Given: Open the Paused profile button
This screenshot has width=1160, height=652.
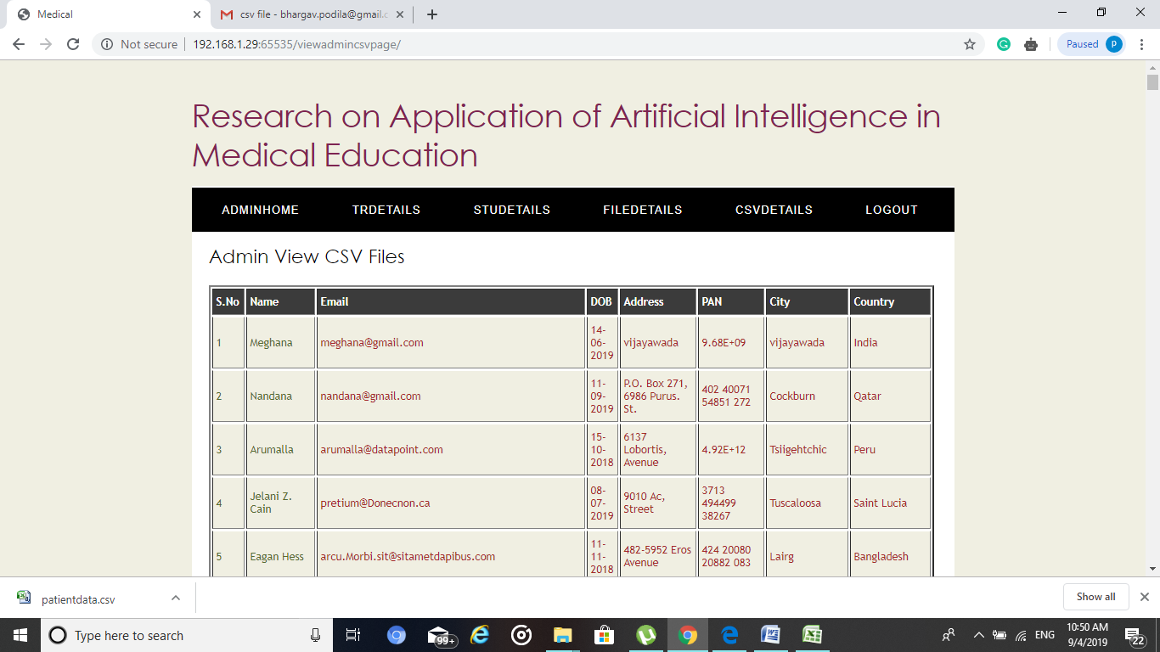Looking at the screenshot, I should pyautogui.click(x=1091, y=44).
